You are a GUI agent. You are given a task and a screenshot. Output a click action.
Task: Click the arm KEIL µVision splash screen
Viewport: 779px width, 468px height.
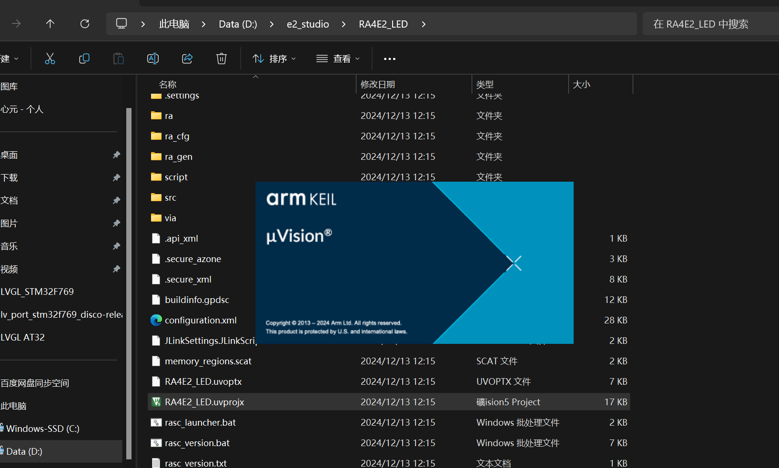tap(415, 263)
